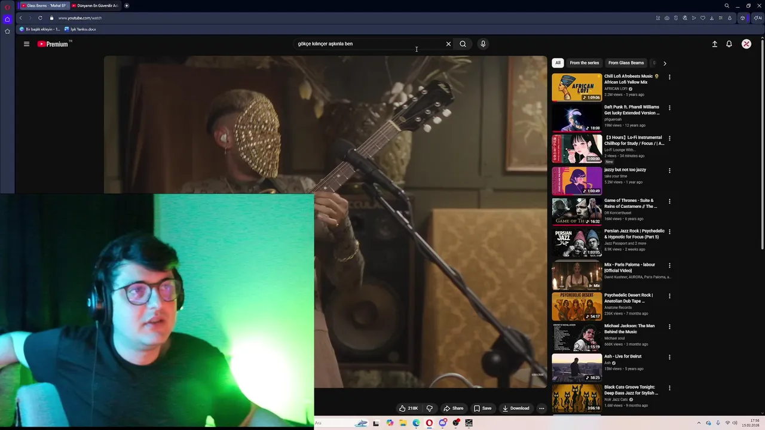Open Opera sidebar bookmarks star

click(7, 31)
